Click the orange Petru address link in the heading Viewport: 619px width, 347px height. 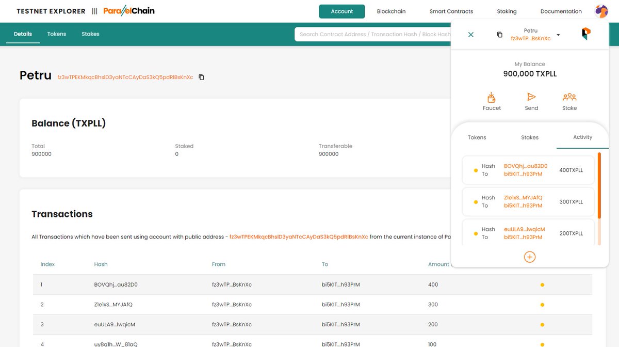125,77
